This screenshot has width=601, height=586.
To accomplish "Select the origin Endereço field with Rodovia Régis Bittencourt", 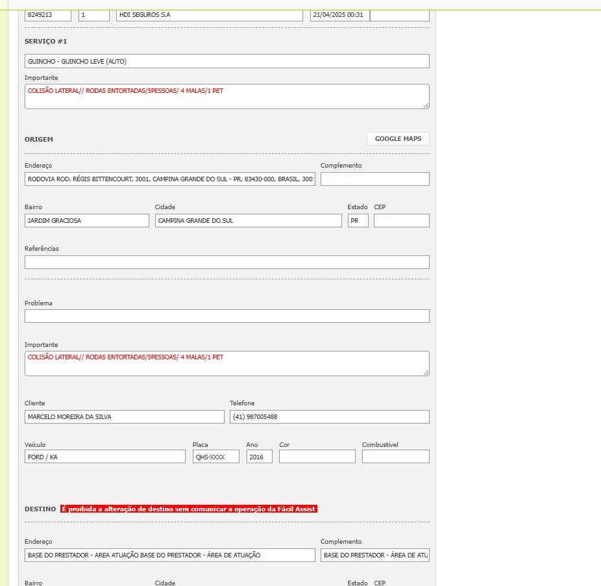I will tap(170, 179).
